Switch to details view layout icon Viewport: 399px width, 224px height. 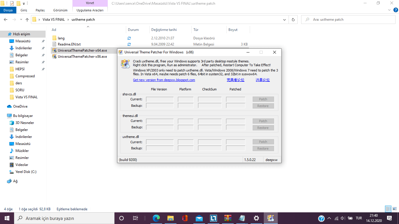[388, 209]
